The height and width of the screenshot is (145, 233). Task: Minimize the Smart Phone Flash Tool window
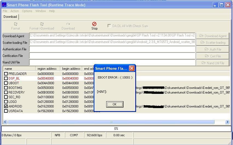[x=215, y=5]
